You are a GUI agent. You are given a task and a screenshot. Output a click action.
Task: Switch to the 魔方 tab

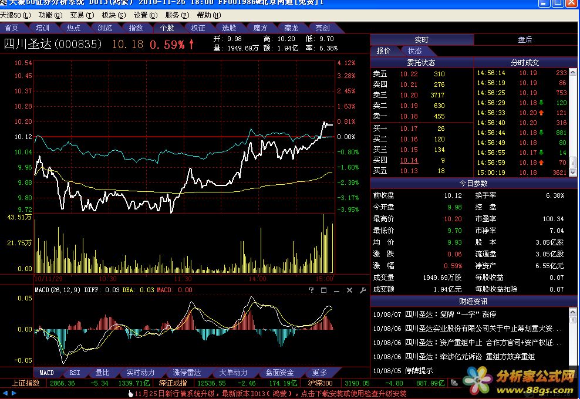[x=260, y=28]
